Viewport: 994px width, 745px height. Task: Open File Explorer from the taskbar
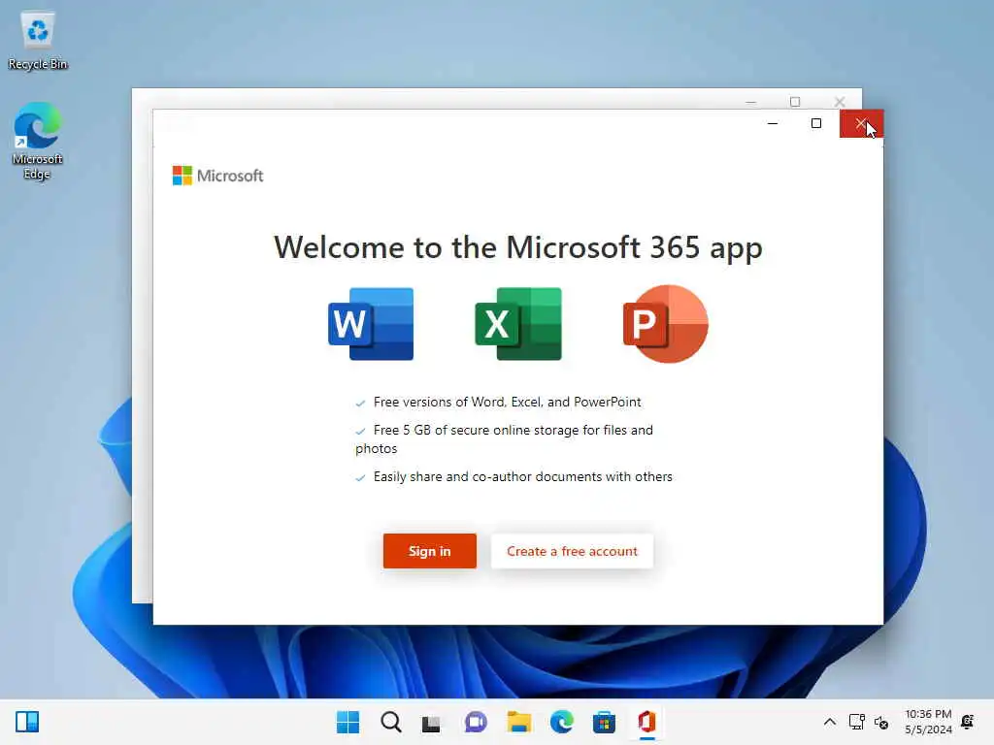coord(518,722)
